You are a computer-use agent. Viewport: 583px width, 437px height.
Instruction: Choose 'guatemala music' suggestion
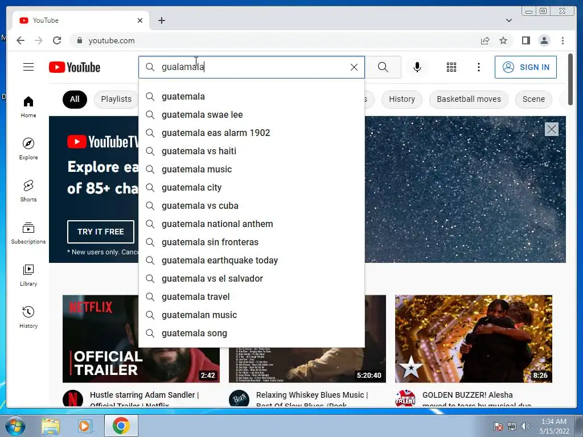pyautogui.click(x=252, y=170)
